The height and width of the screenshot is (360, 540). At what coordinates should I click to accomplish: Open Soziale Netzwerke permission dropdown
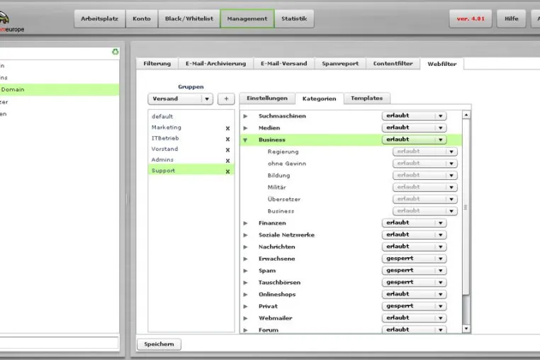[x=415, y=235]
